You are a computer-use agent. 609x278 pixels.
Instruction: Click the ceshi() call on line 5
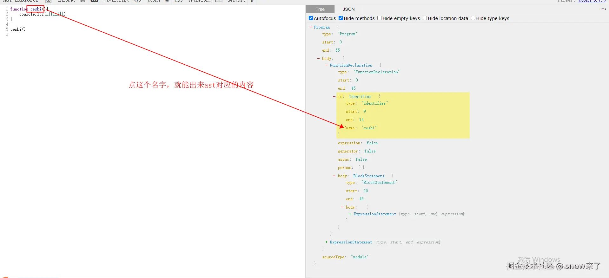[18, 29]
